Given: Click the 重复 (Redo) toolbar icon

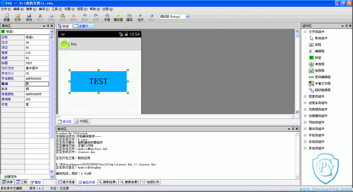Looking at the screenshot, I should point(96,18).
